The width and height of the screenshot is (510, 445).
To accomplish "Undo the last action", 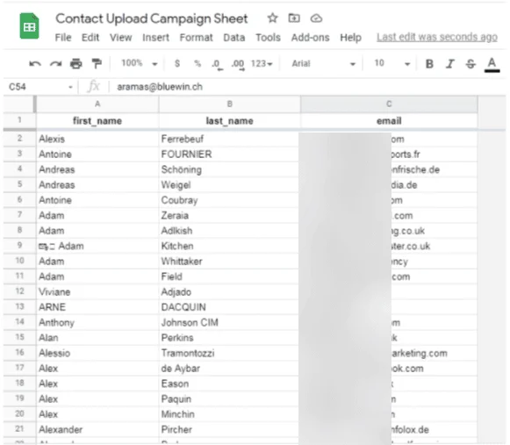I will point(35,63).
